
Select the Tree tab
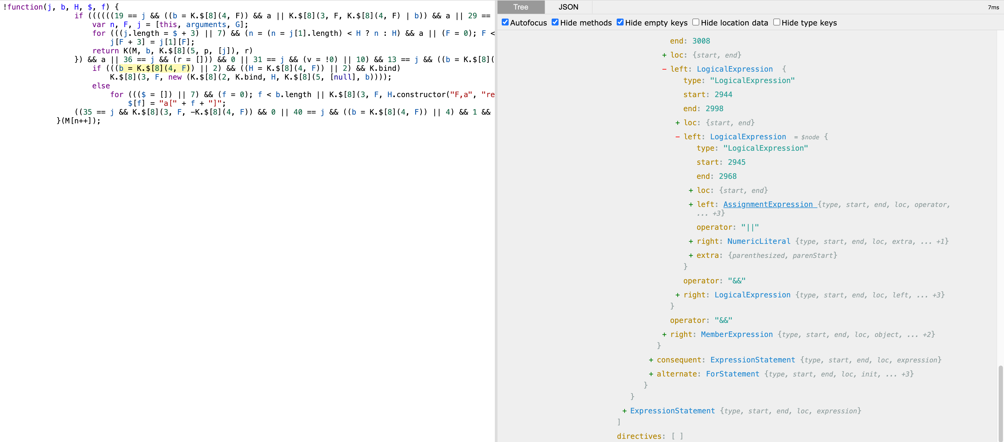[520, 7]
